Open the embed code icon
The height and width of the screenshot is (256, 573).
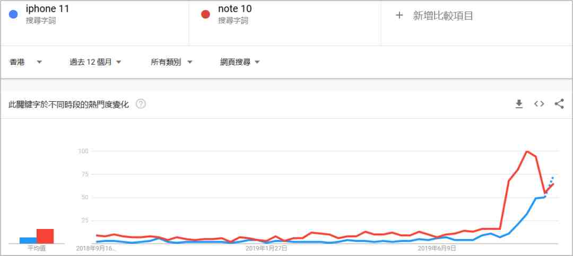point(539,104)
